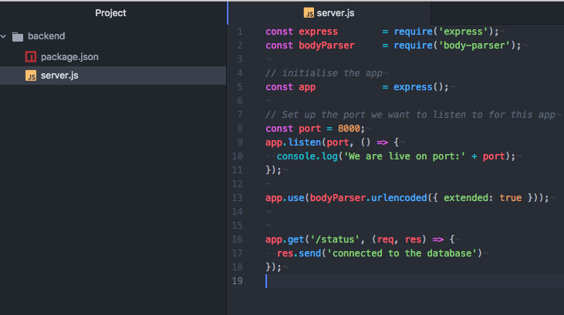564x315 pixels.
Task: Click console.log on line 10
Action: 307,156
